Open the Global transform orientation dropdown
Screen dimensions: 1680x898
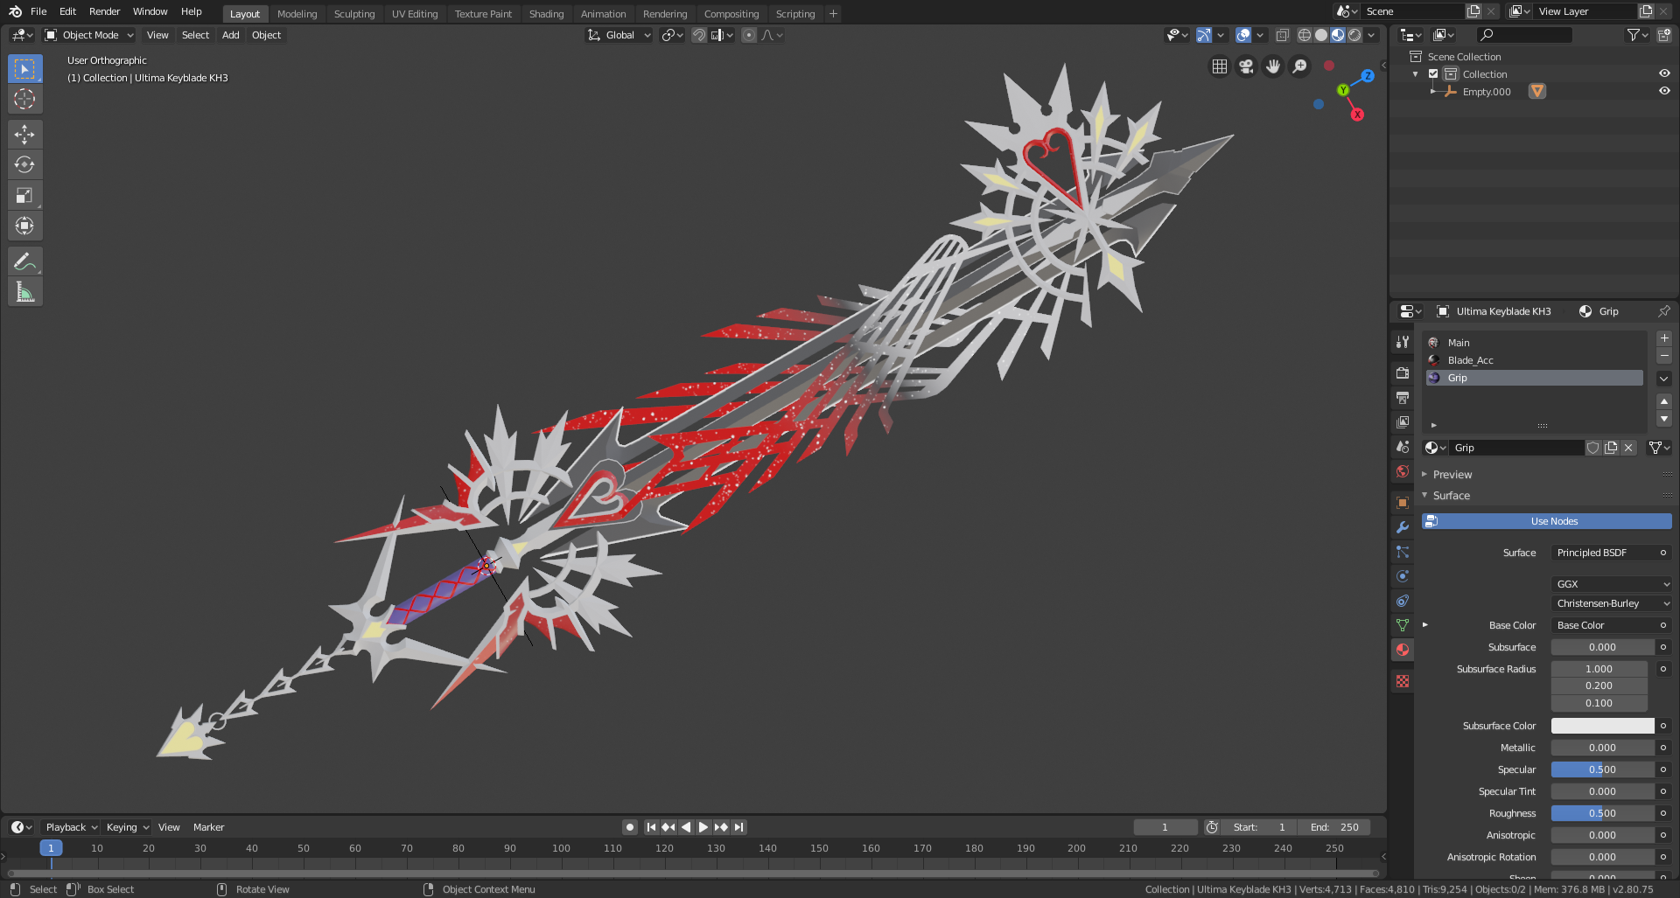619,35
